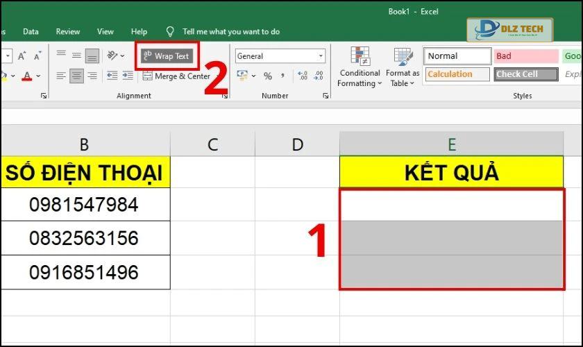This screenshot has height=347, width=583.
Task: Open the font color dropdown arrow
Action: click(38, 76)
